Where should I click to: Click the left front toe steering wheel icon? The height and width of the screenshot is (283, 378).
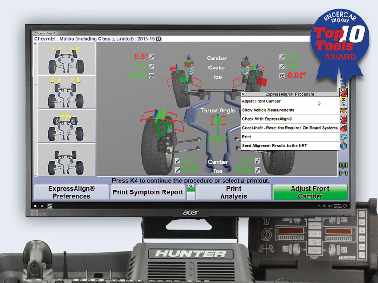(152, 75)
